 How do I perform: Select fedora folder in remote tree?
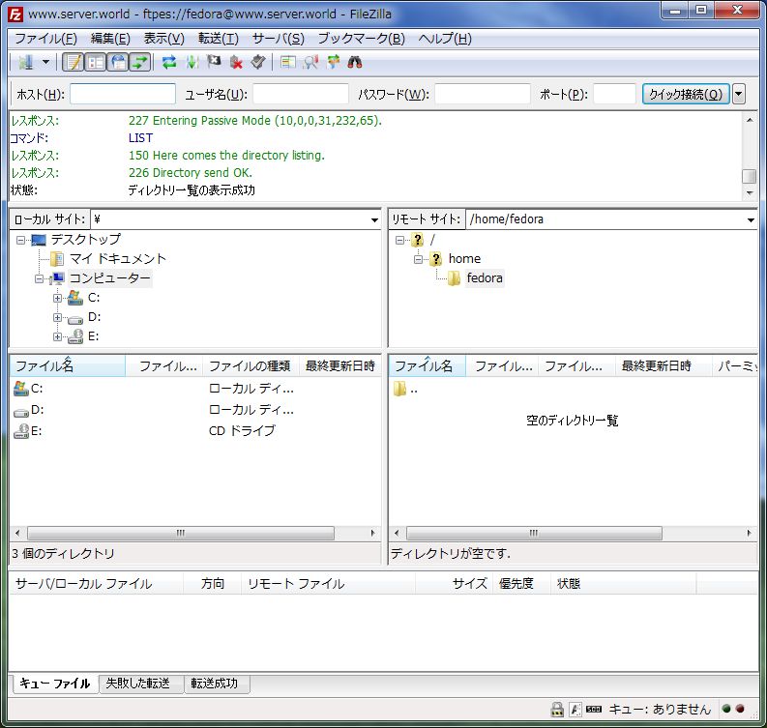(x=485, y=278)
